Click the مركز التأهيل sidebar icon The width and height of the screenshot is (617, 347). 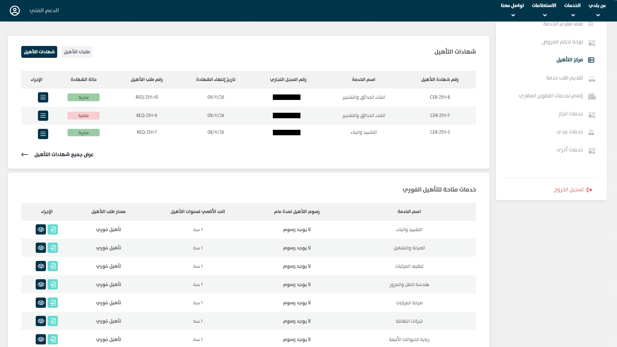click(x=591, y=60)
